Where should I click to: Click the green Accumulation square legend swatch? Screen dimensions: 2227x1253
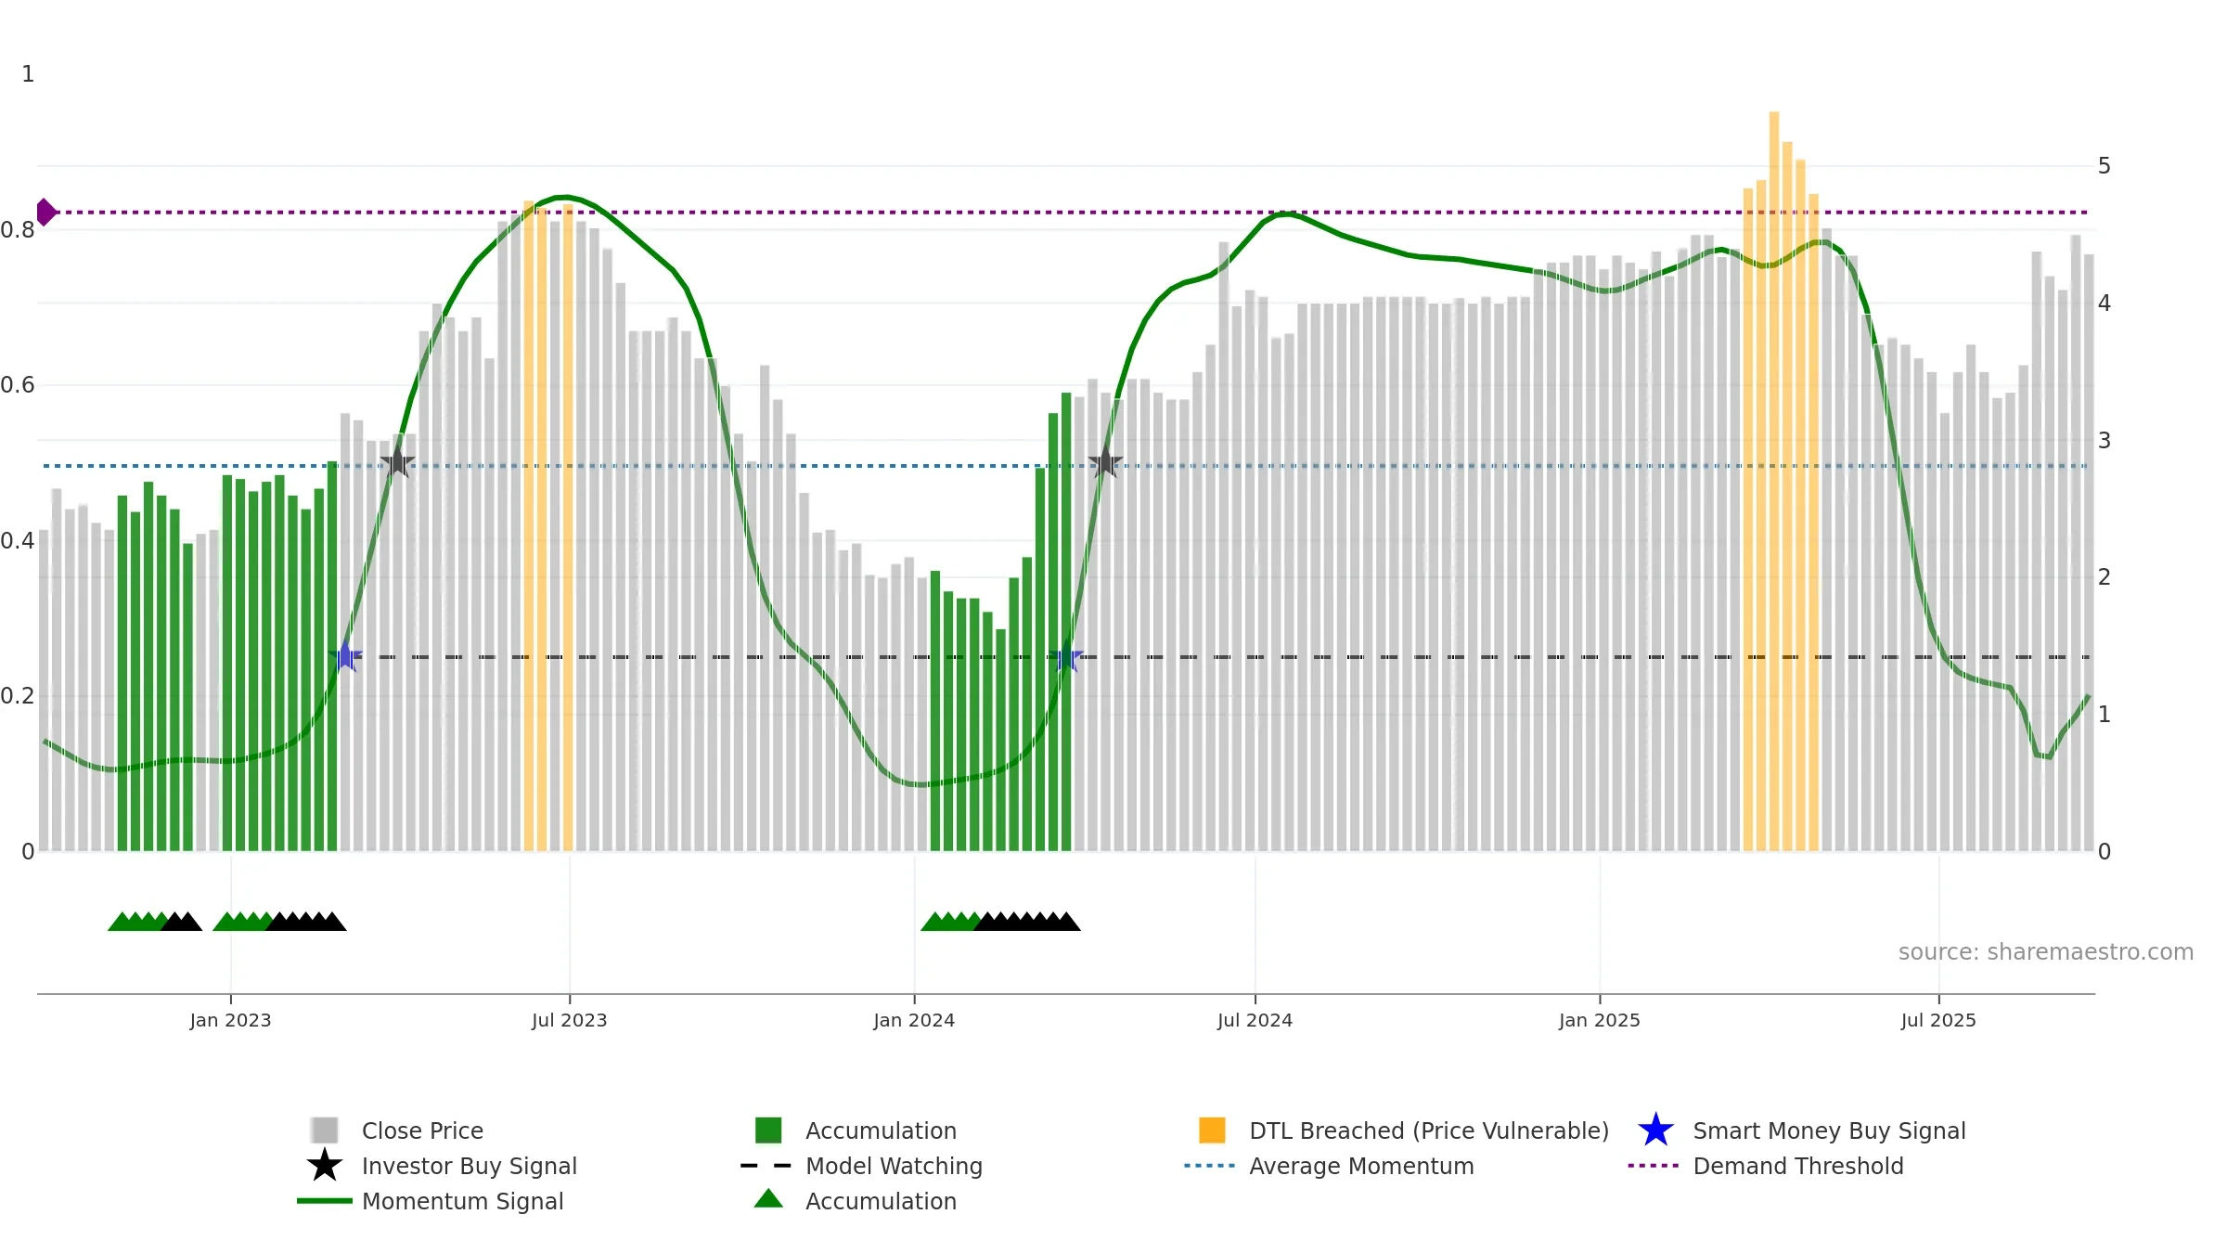[768, 1130]
